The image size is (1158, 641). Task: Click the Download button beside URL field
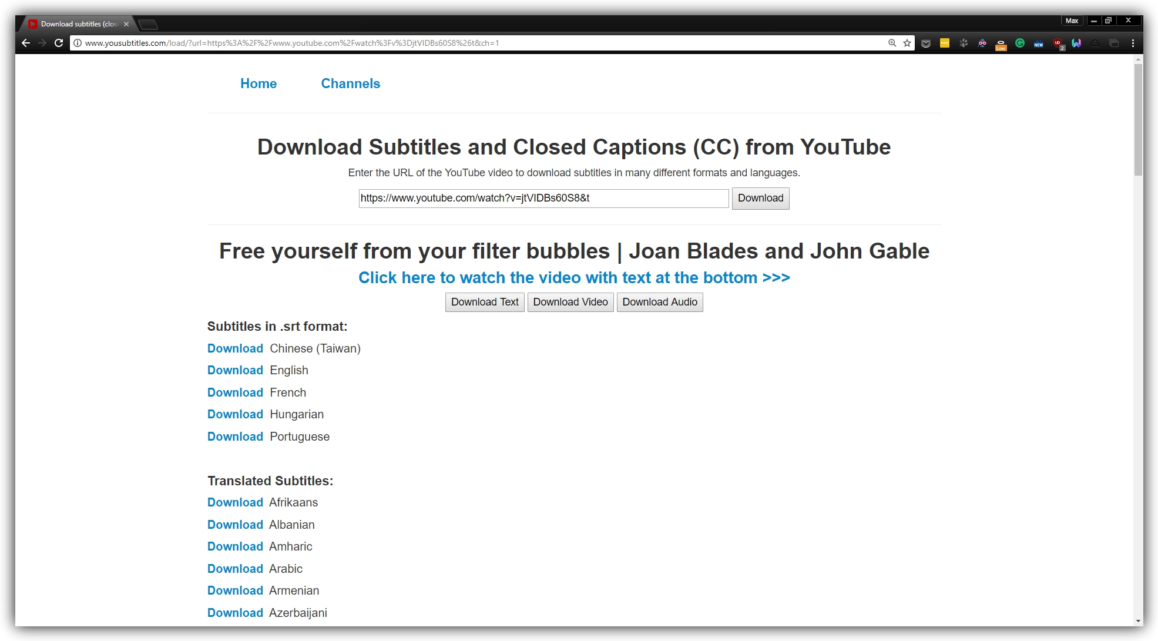pyautogui.click(x=760, y=199)
